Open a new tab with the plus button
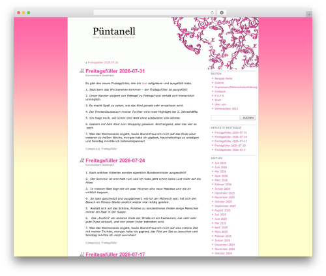The width and height of the screenshot is (326, 276). (309, 14)
